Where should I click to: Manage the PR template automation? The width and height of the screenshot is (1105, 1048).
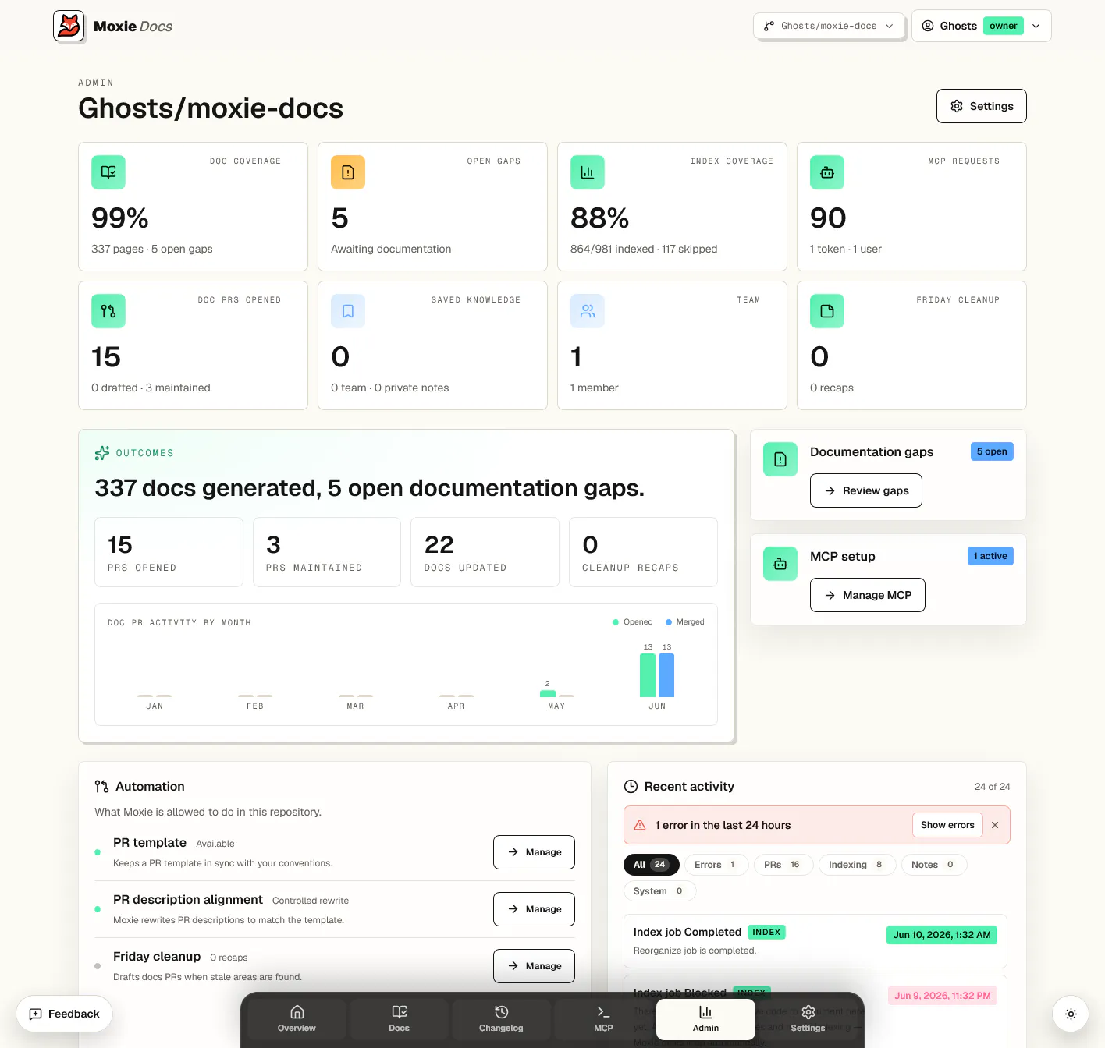(534, 852)
